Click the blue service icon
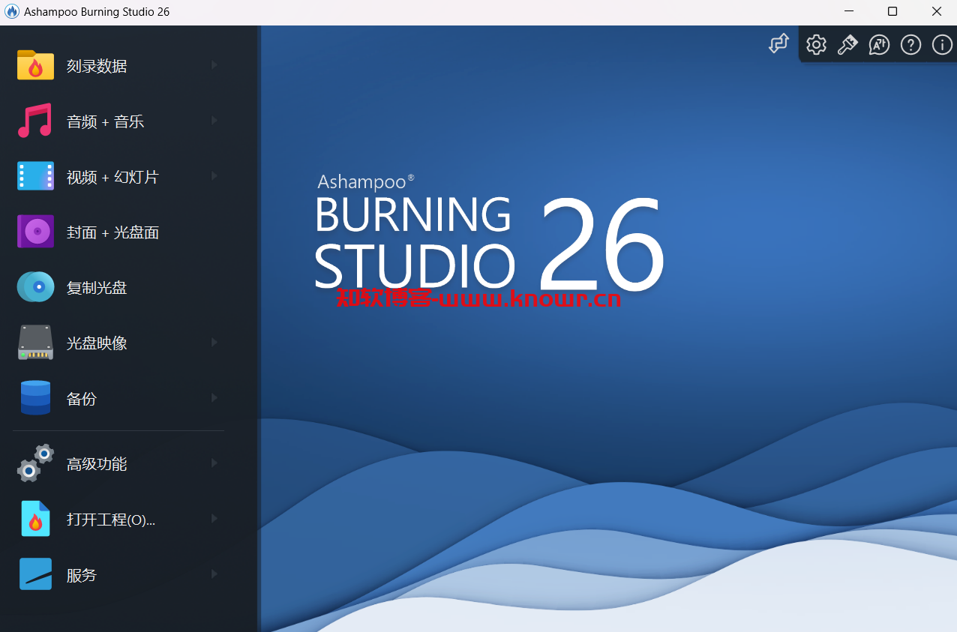 (x=35, y=574)
